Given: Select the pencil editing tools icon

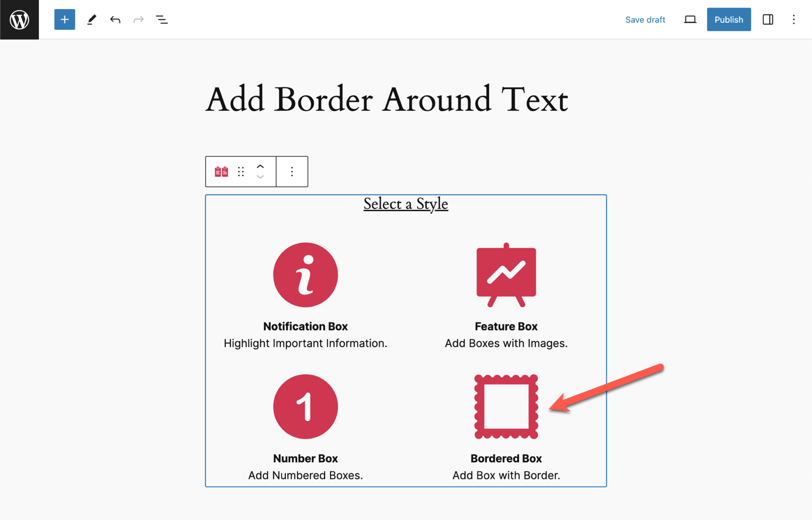Looking at the screenshot, I should [92, 19].
